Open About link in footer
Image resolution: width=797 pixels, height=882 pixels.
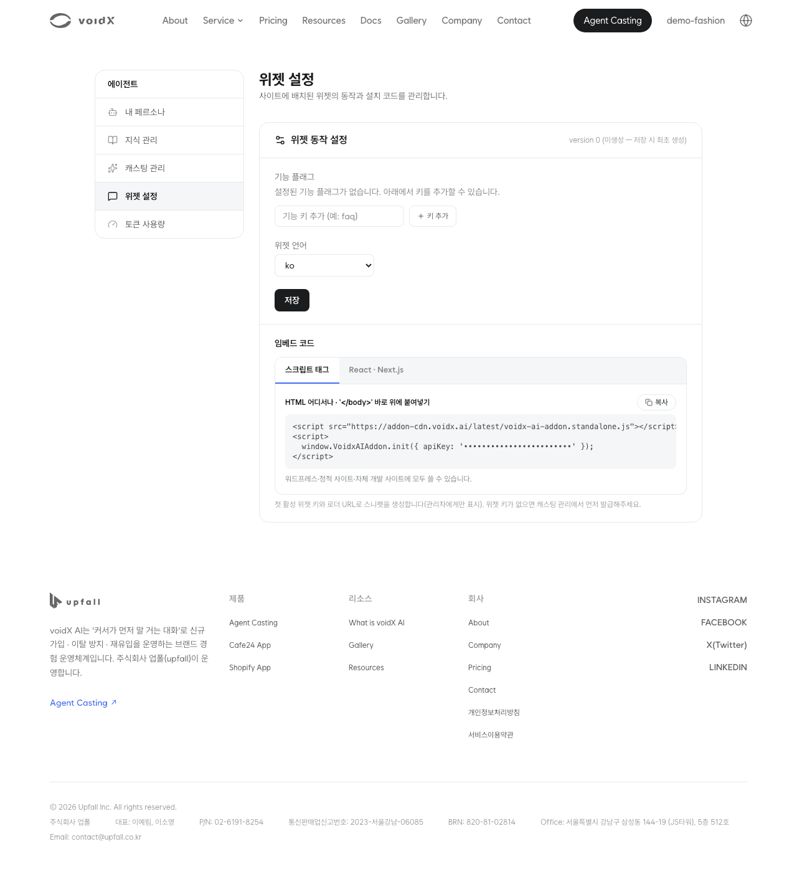[479, 623]
